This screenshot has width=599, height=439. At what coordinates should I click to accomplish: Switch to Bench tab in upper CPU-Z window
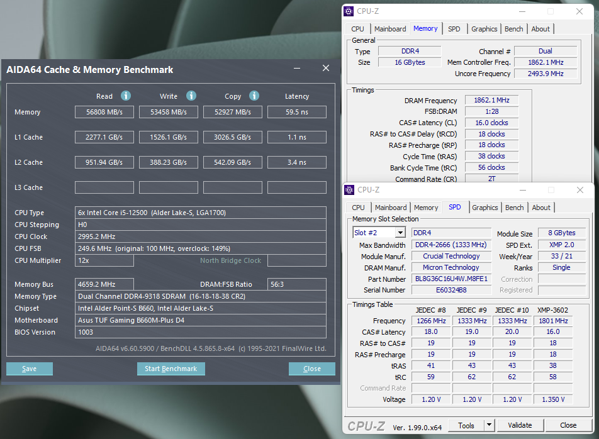[513, 29]
